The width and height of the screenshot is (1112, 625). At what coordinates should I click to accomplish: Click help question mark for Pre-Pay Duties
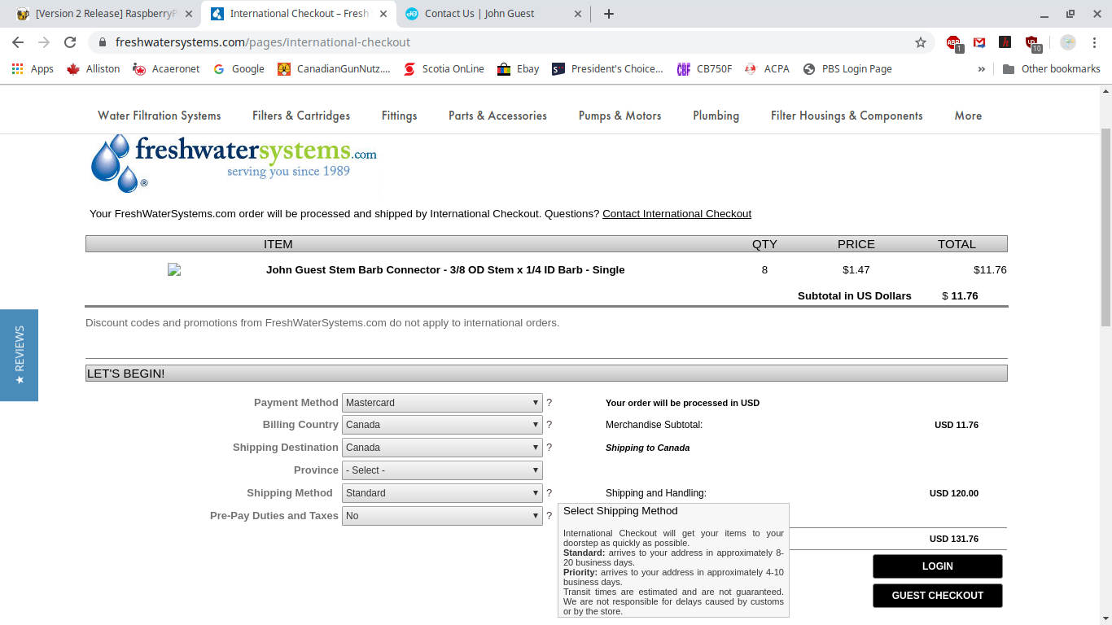click(549, 516)
